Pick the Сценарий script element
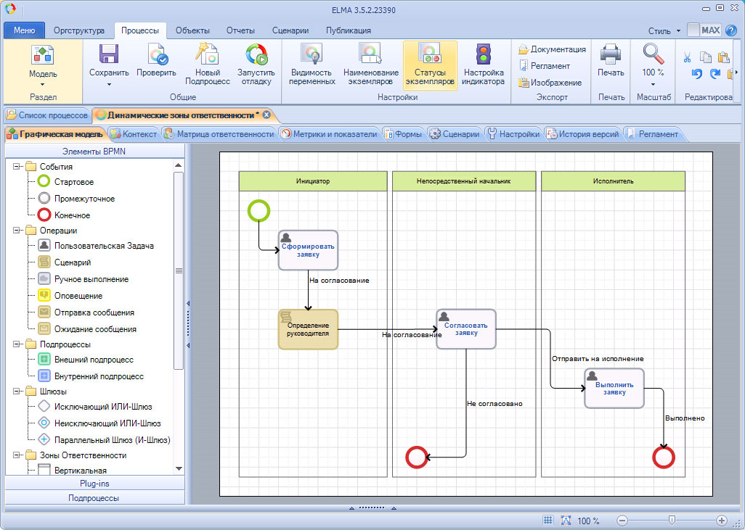 tap(64, 262)
